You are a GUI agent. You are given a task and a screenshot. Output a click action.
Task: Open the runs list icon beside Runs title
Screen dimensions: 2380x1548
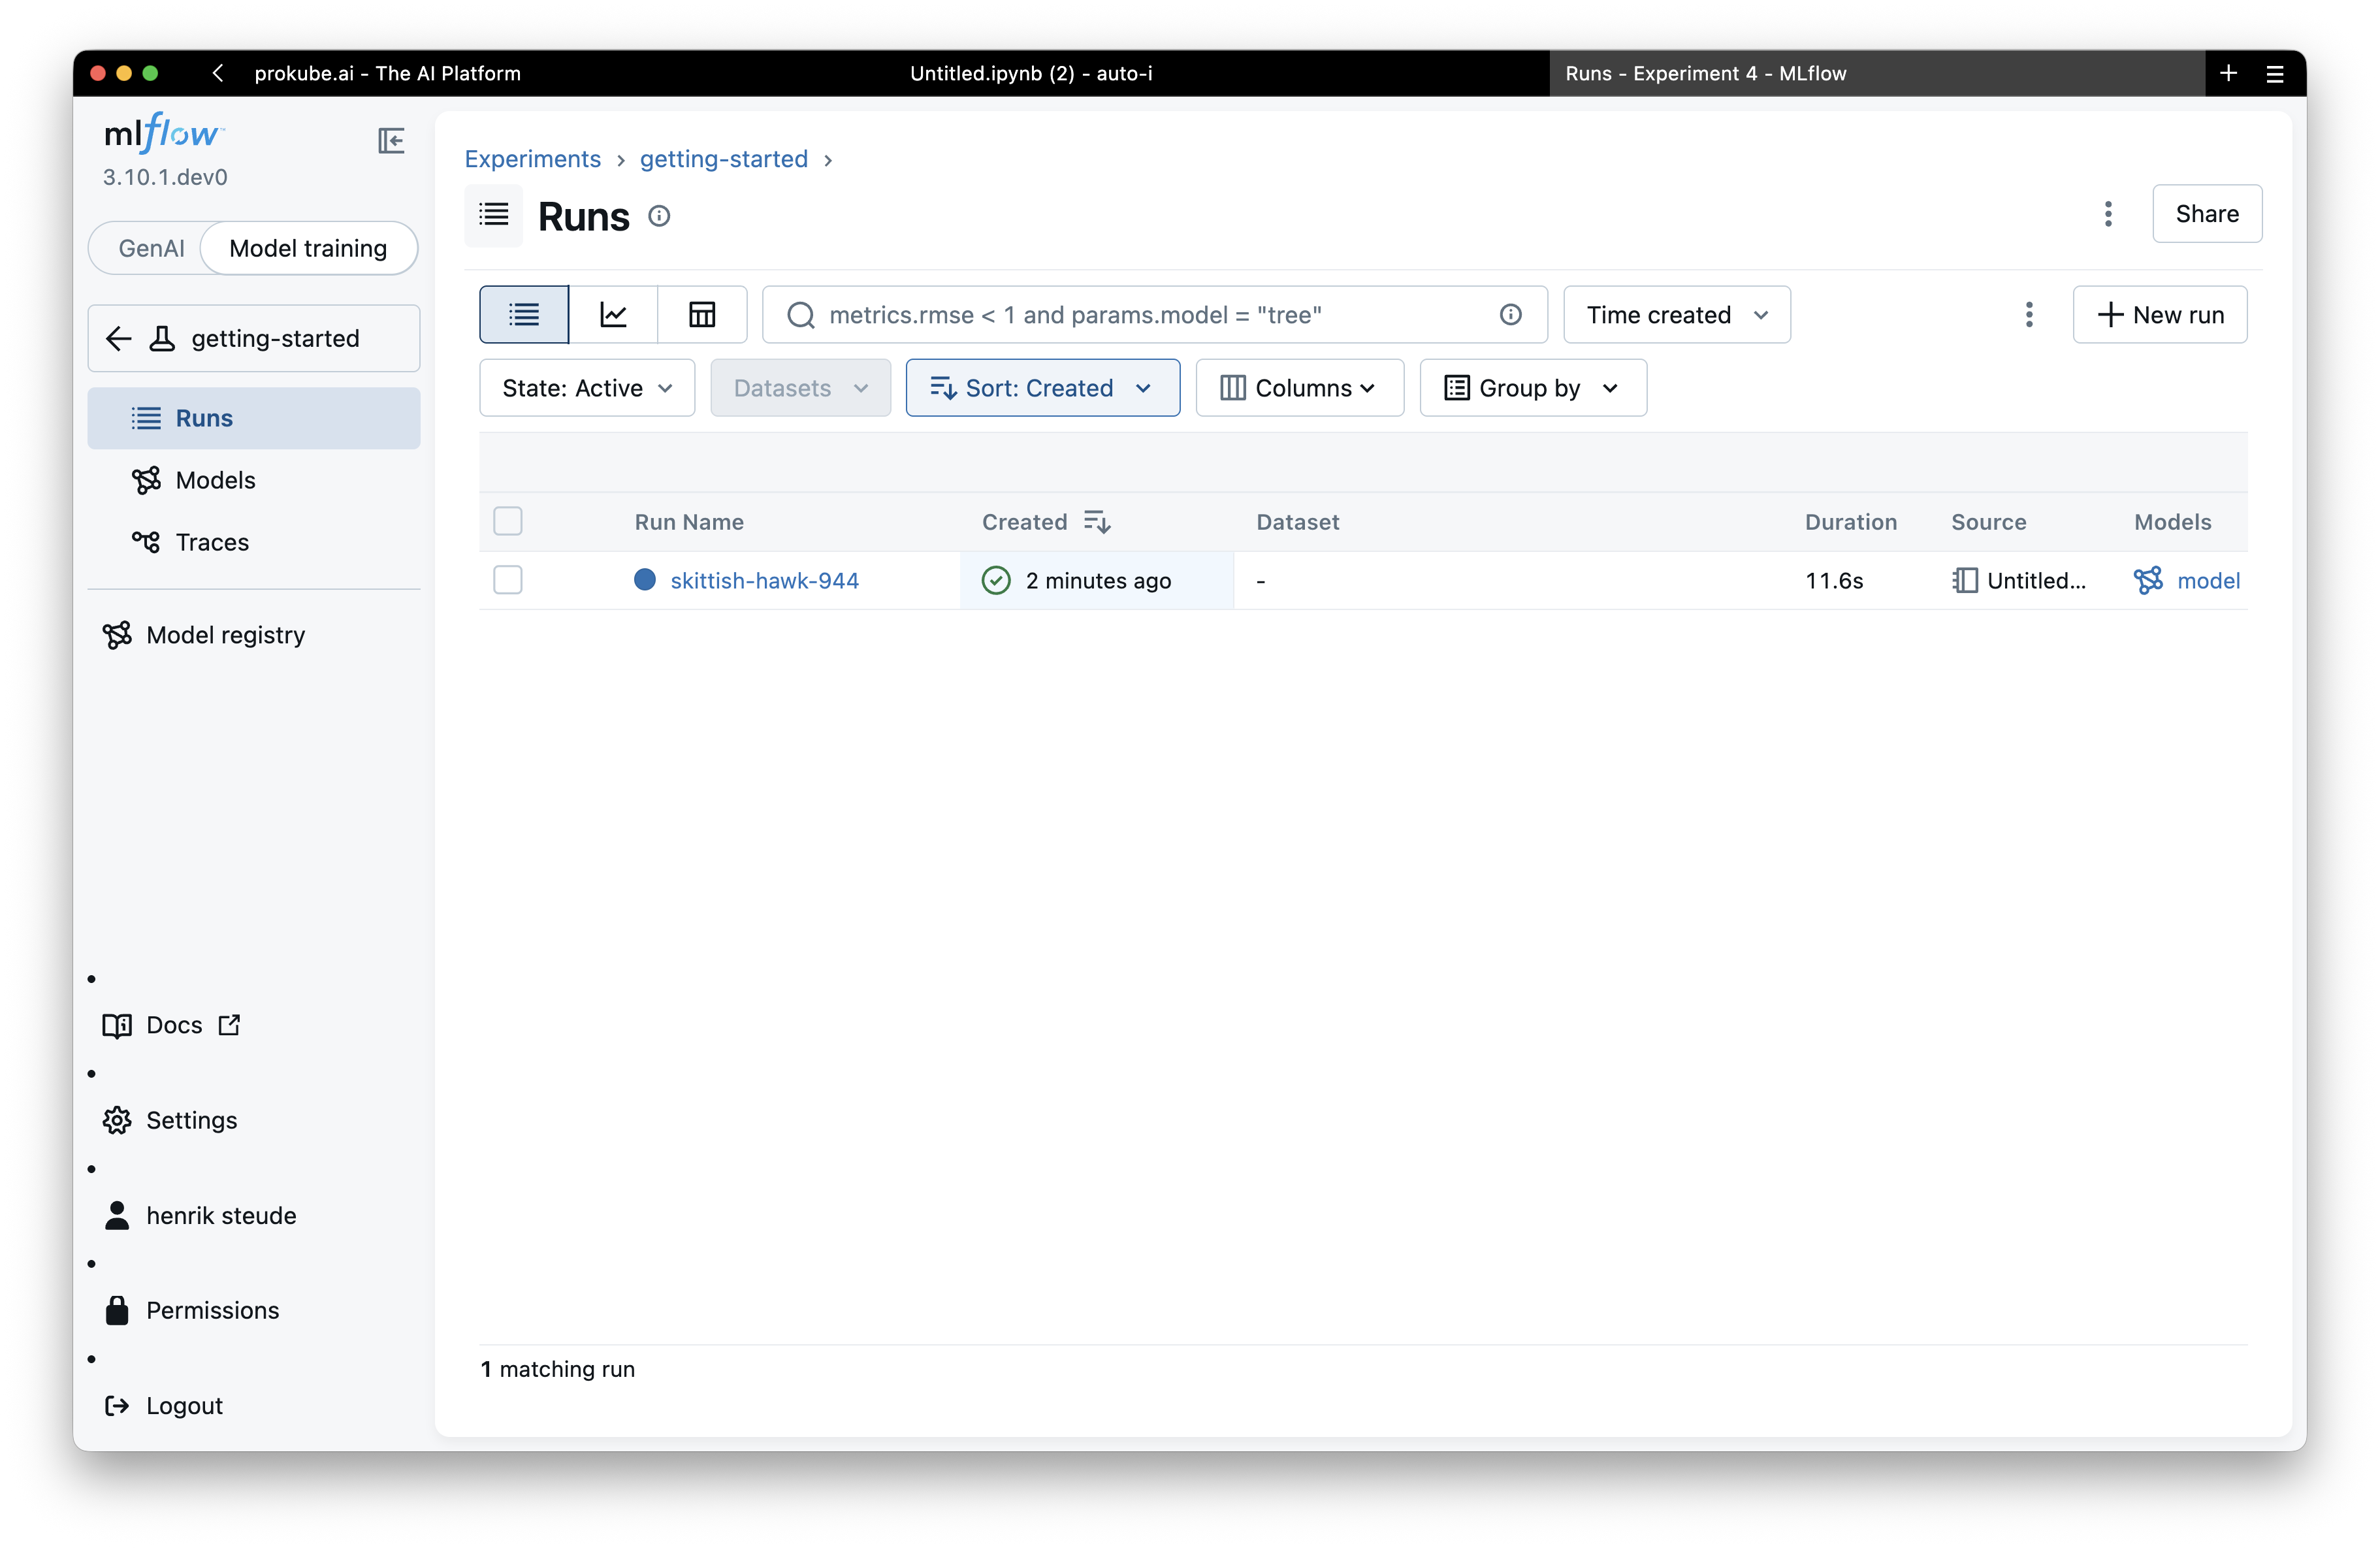[x=494, y=215]
